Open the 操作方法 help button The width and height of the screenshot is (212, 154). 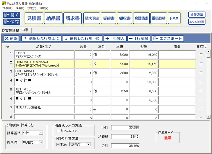(x=197, y=15)
